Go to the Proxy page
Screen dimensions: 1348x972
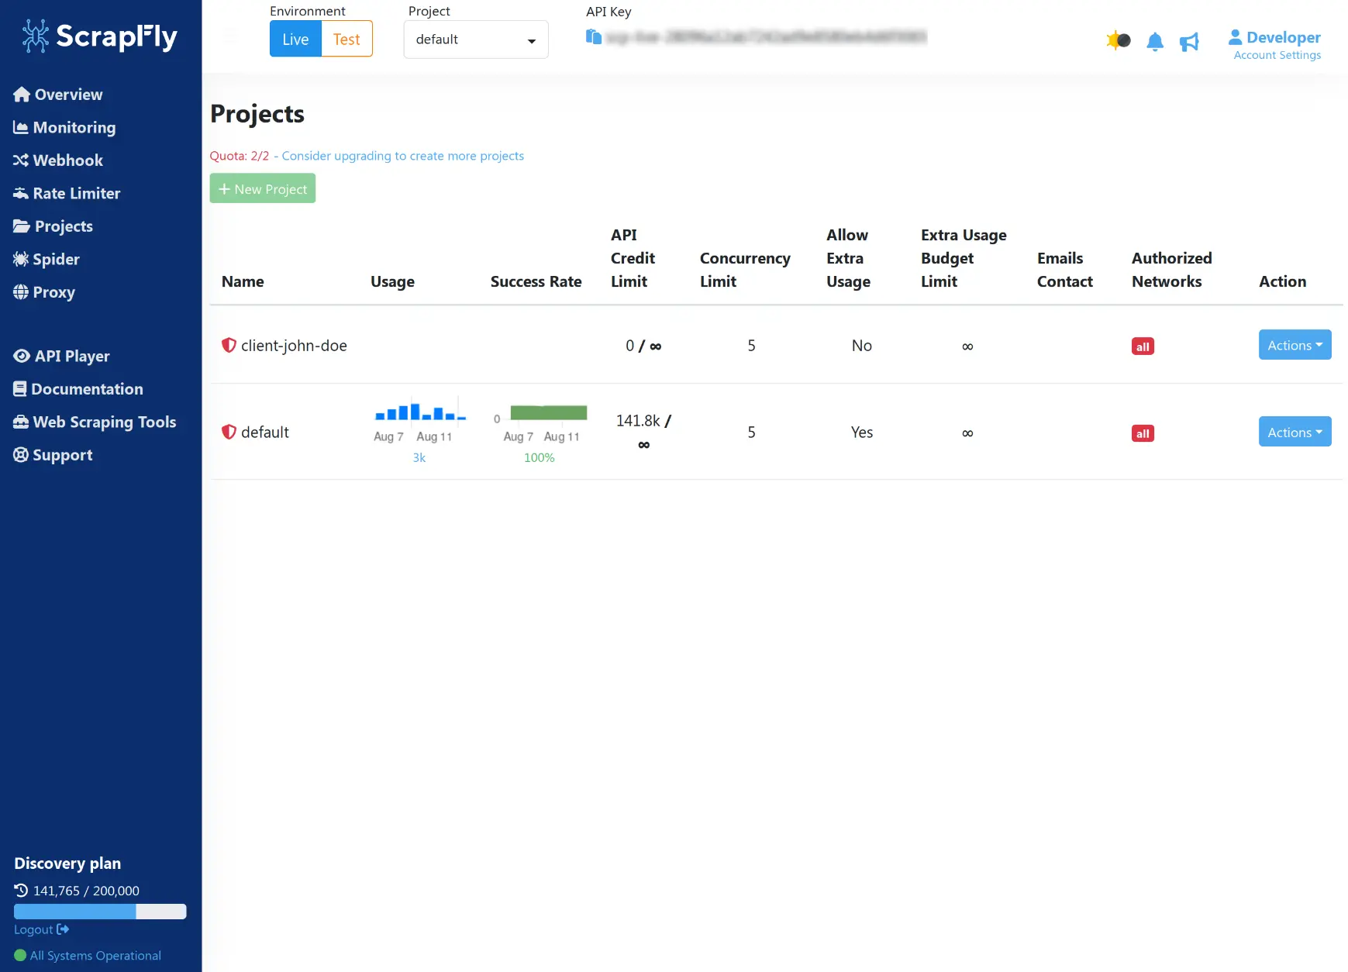click(x=53, y=292)
